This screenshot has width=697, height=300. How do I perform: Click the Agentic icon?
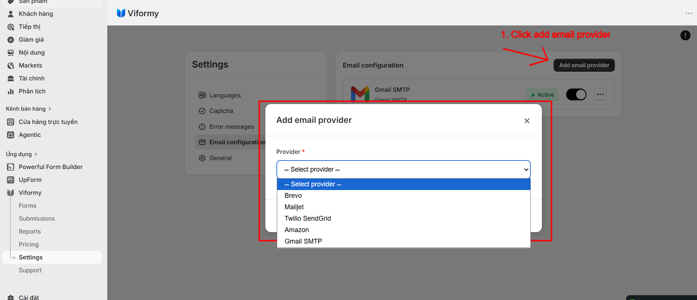point(11,135)
